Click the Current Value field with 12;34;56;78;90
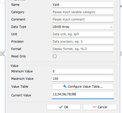 click(83, 95)
